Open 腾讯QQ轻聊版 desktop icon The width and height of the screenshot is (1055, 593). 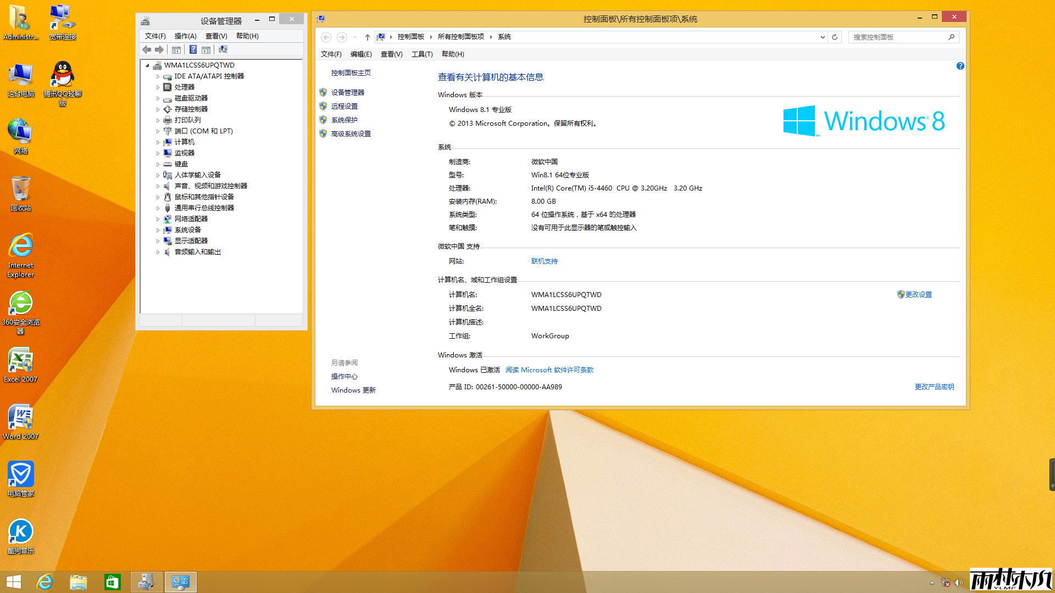[63, 82]
